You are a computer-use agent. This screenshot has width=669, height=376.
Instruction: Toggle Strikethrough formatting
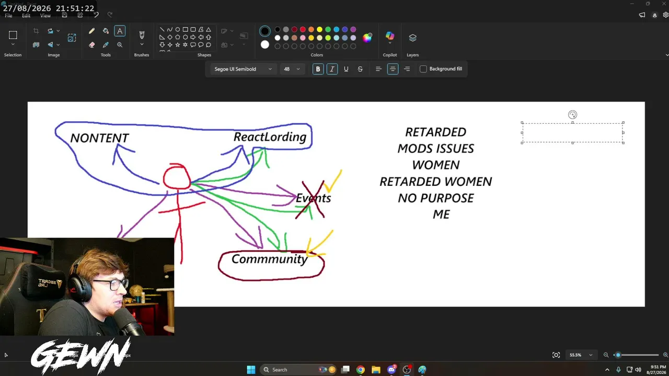pos(360,69)
